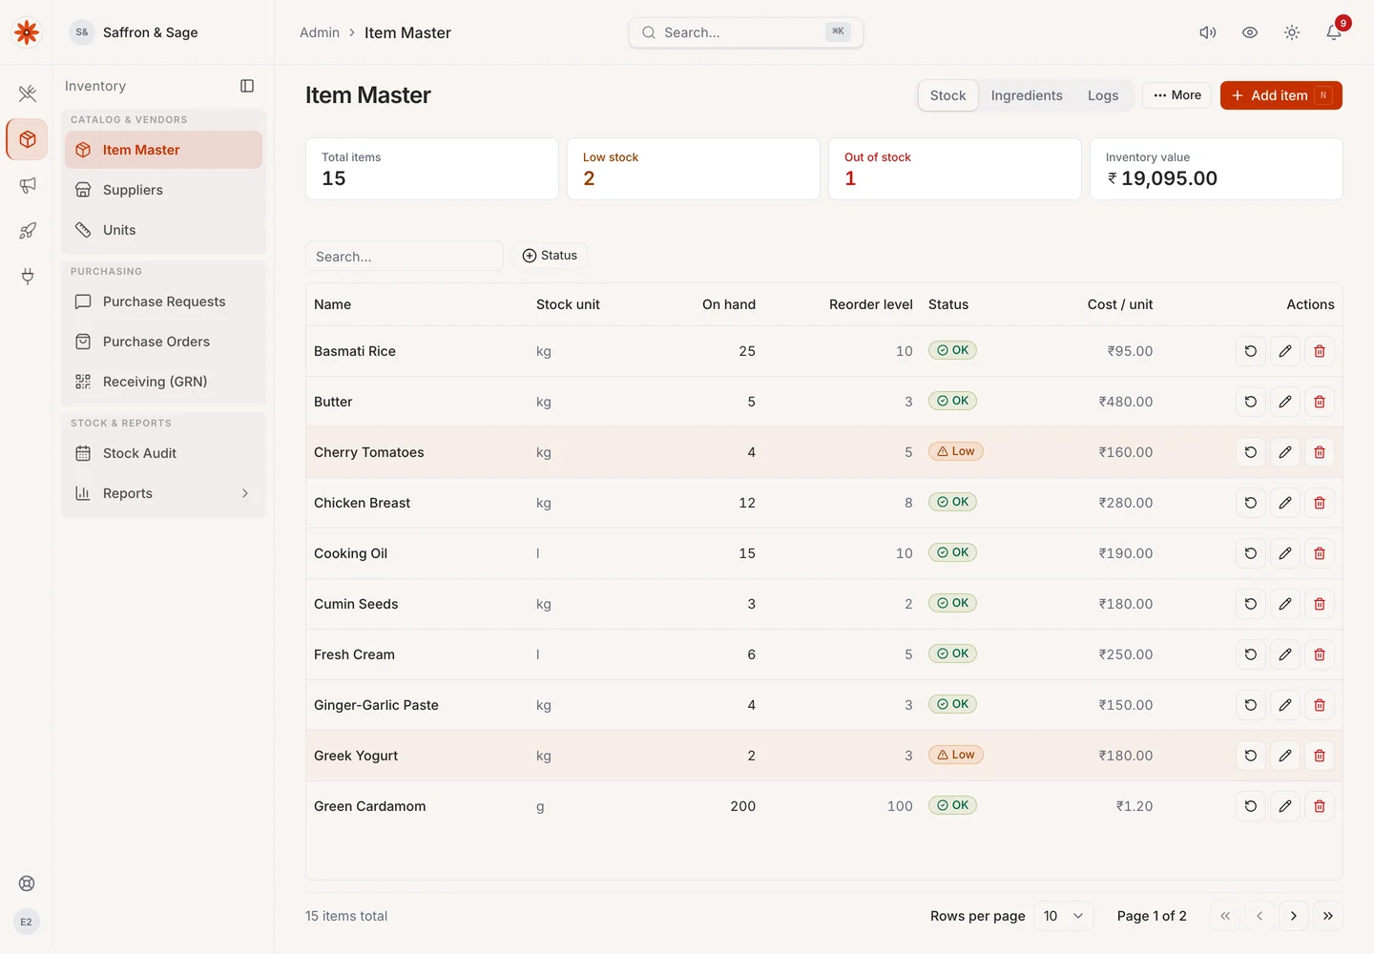The image size is (1374, 954).
Task: Click the Add item button
Action: [1281, 95]
